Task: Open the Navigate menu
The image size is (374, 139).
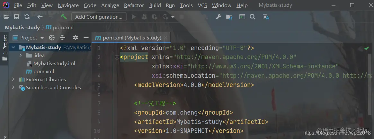Action: pyautogui.click(x=68, y=5)
